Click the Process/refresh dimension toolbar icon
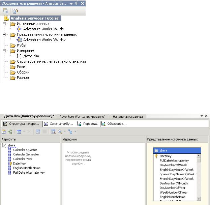The width and height of the screenshot is (210, 205). (x=10, y=132)
